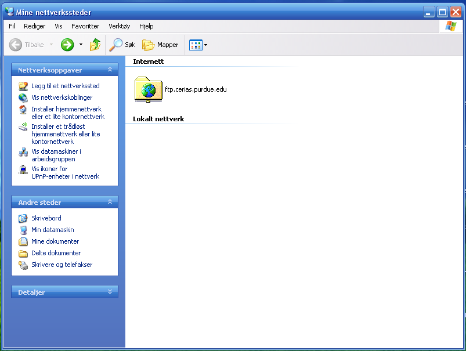Open the Forward history dropdown arrow
Image resolution: width=466 pixels, height=351 pixels.
(81, 45)
